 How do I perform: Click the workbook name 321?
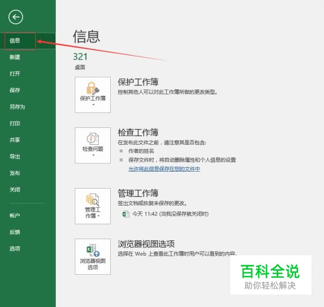click(x=80, y=57)
